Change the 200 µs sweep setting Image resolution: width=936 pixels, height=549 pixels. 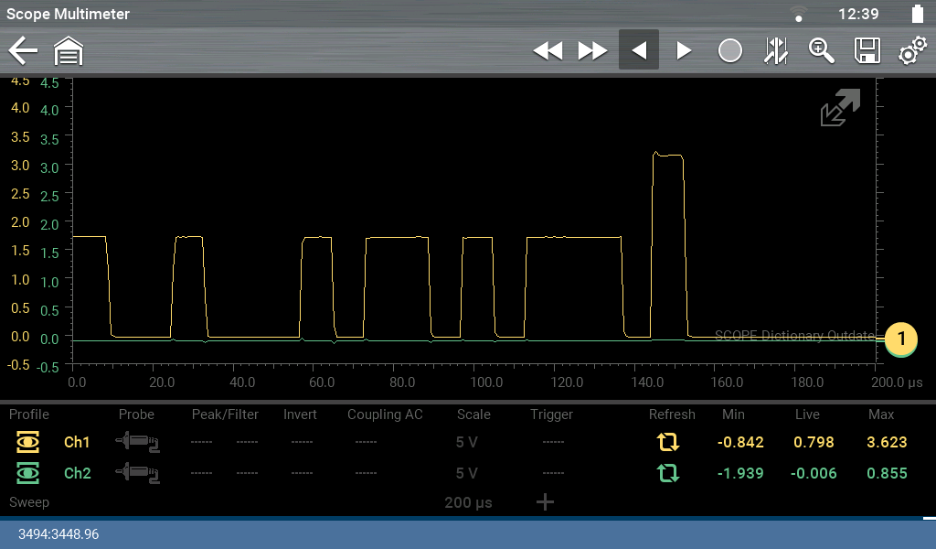tap(469, 502)
